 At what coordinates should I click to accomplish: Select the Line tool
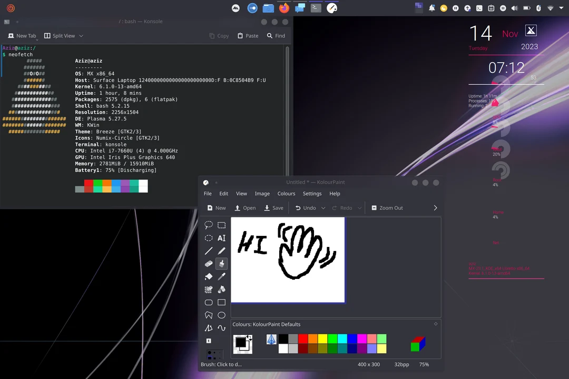[x=208, y=251]
